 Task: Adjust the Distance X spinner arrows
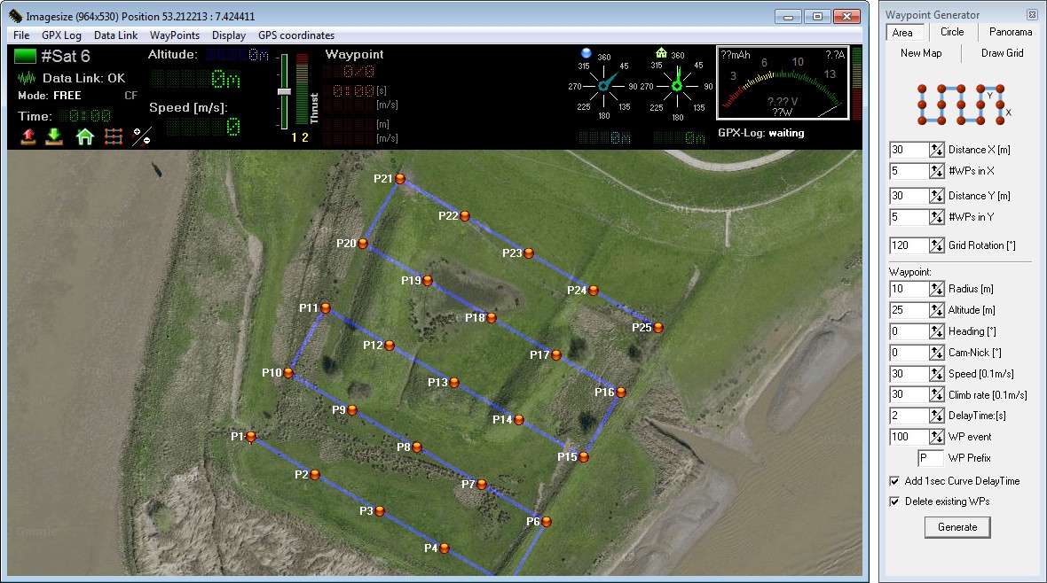click(x=936, y=150)
